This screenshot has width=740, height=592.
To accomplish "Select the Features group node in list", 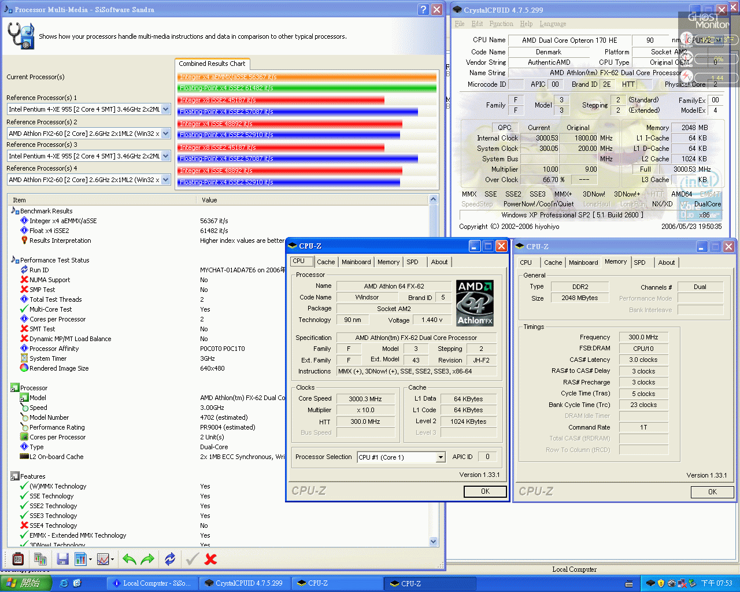I will coord(32,476).
